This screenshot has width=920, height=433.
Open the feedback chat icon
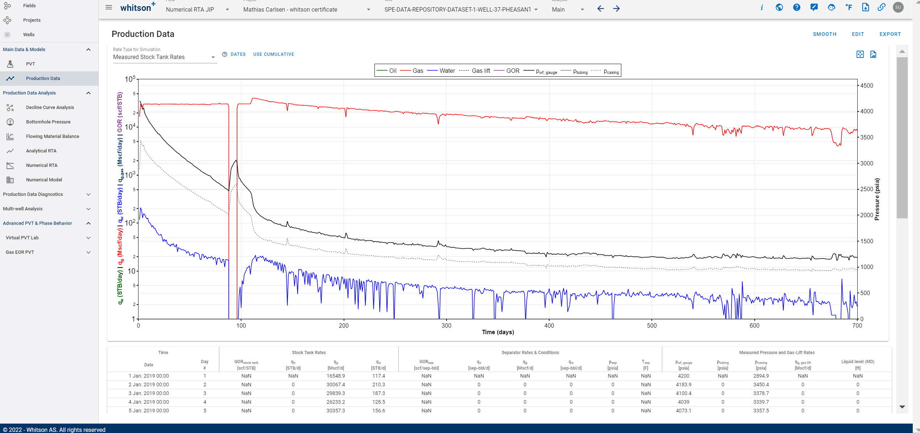[814, 8]
